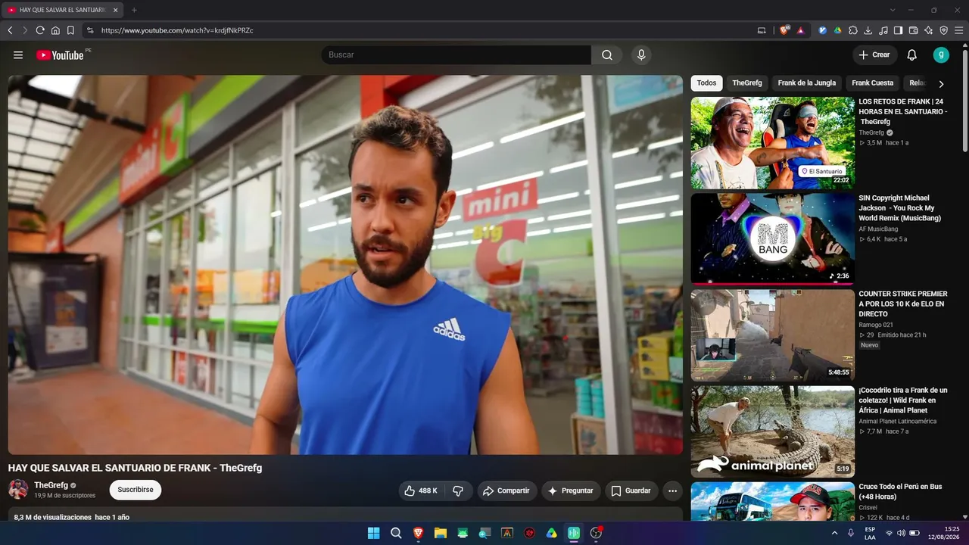Go back in the browser
Screen dimensions: 969x545
10,30
